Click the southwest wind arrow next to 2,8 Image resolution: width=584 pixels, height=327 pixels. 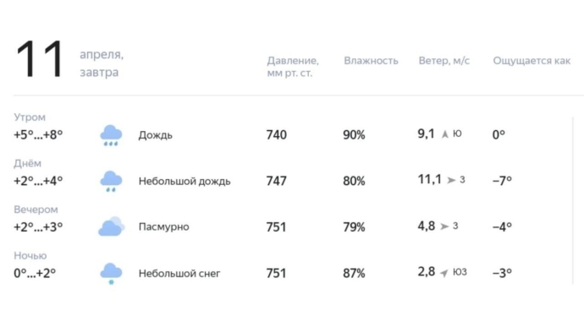pos(444,273)
